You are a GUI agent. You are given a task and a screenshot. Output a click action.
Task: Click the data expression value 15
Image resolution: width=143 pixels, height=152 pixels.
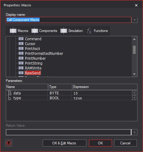click(x=76, y=93)
